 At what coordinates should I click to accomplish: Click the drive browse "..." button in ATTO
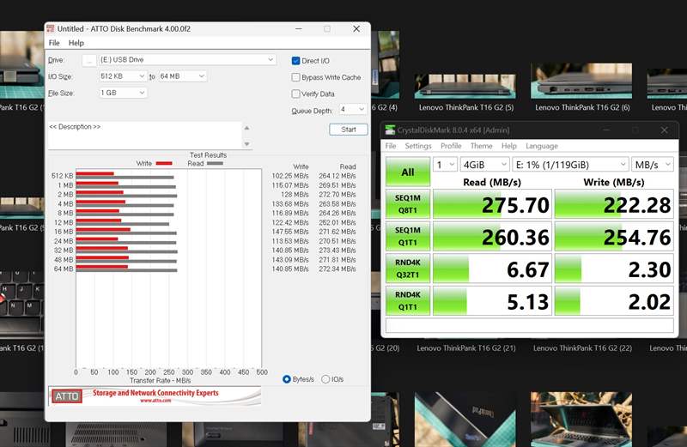89,60
